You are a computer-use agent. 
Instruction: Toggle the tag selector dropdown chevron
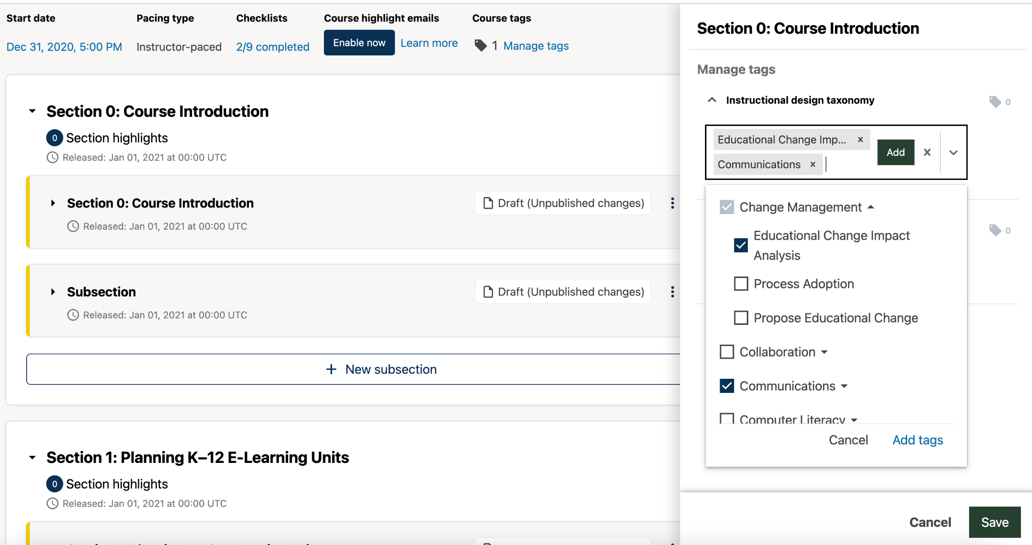click(953, 152)
